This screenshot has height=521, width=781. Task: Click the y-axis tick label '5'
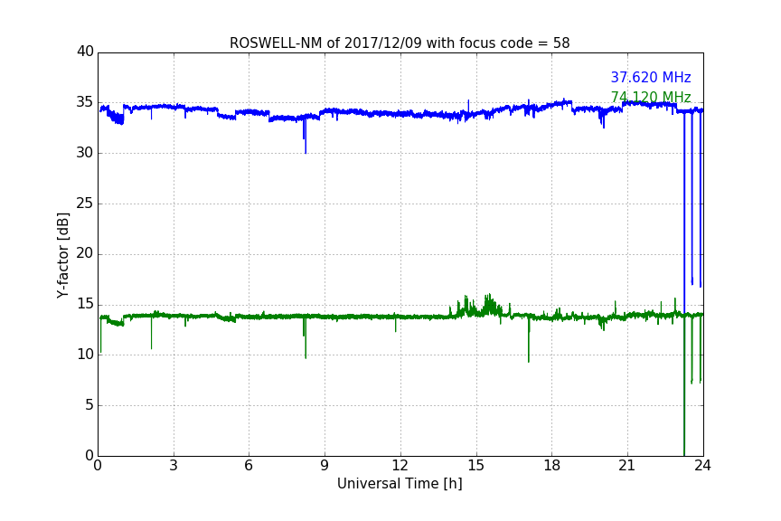(89, 405)
